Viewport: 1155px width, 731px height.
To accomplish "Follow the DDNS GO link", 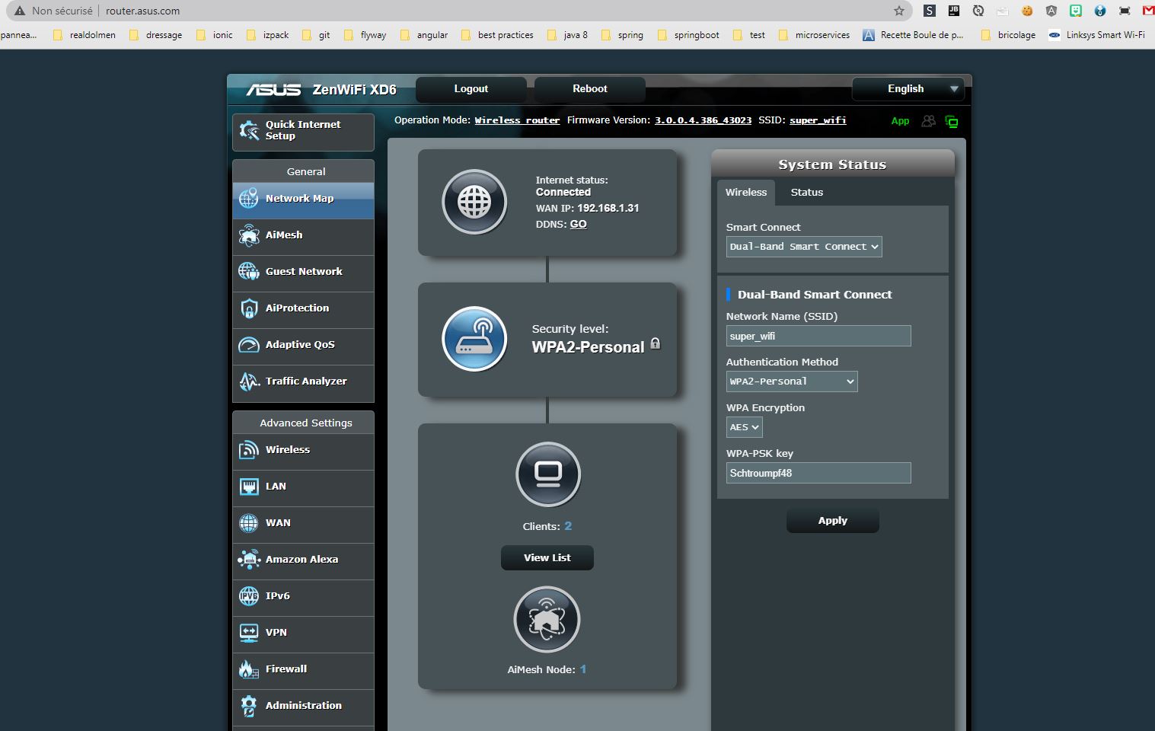I will (579, 225).
